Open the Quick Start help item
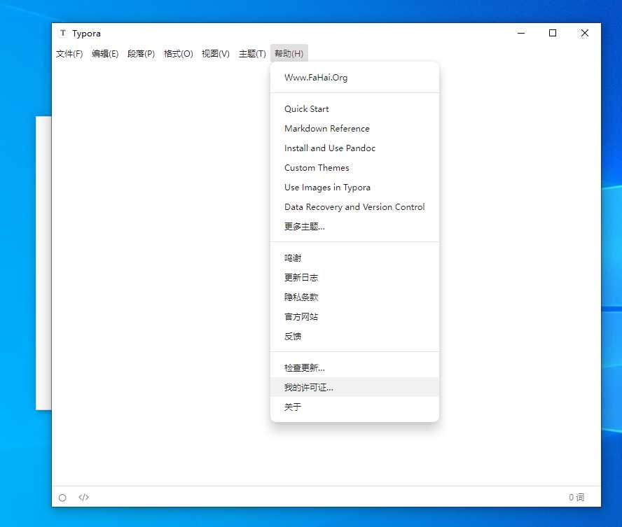Screen dimensions: 622x527 point(354,109)
